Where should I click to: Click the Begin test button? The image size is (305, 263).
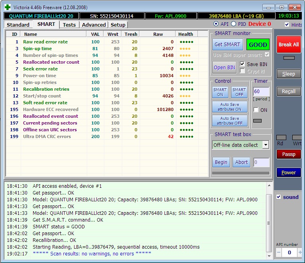pyautogui.click(x=221, y=162)
